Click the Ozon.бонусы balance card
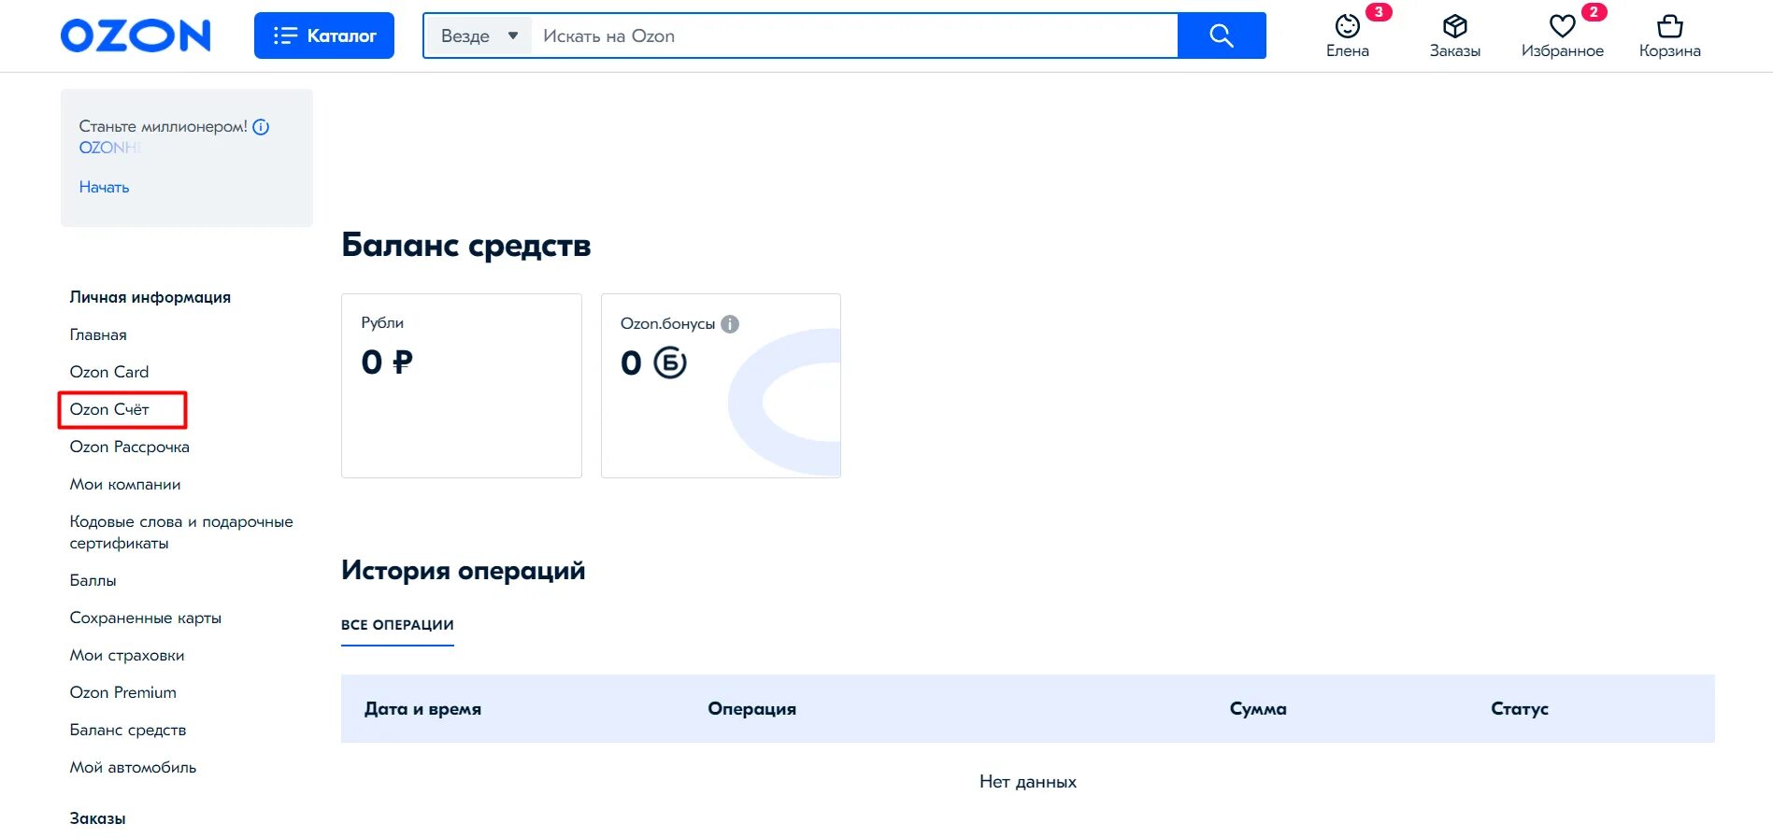The width and height of the screenshot is (1773, 838). pyautogui.click(x=721, y=386)
